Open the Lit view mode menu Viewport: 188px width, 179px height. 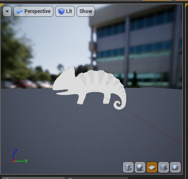click(65, 11)
